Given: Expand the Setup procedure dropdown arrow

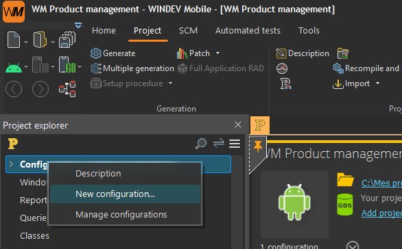Looking at the screenshot, I should click(x=171, y=83).
